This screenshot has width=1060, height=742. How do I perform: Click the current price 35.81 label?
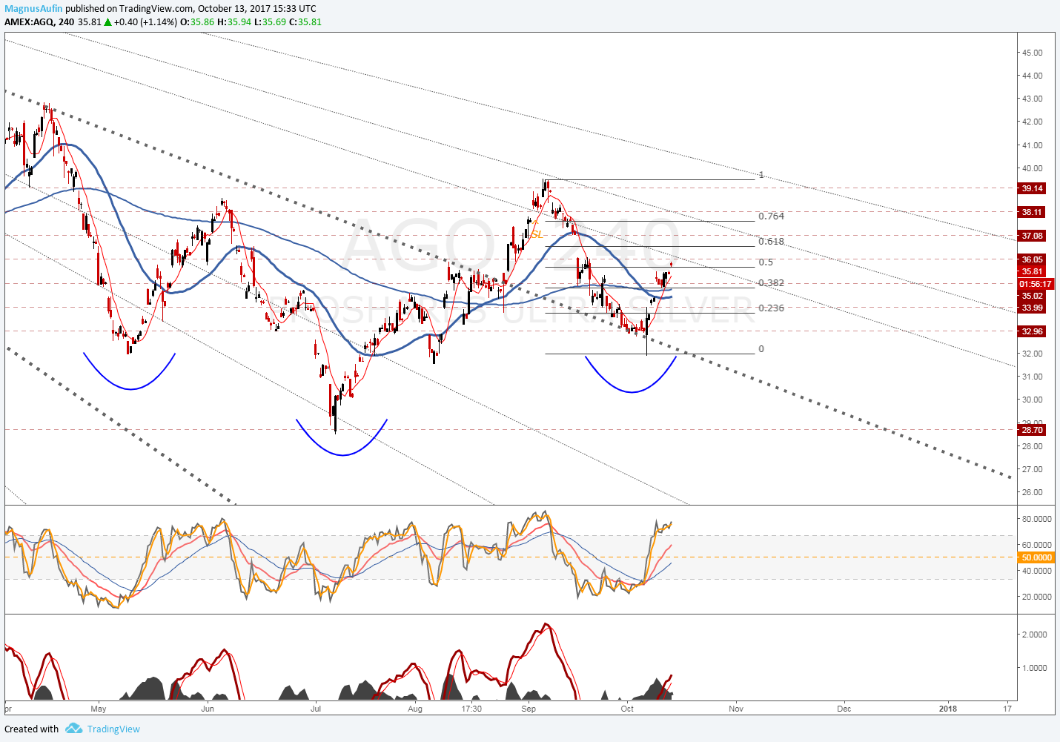(1033, 271)
